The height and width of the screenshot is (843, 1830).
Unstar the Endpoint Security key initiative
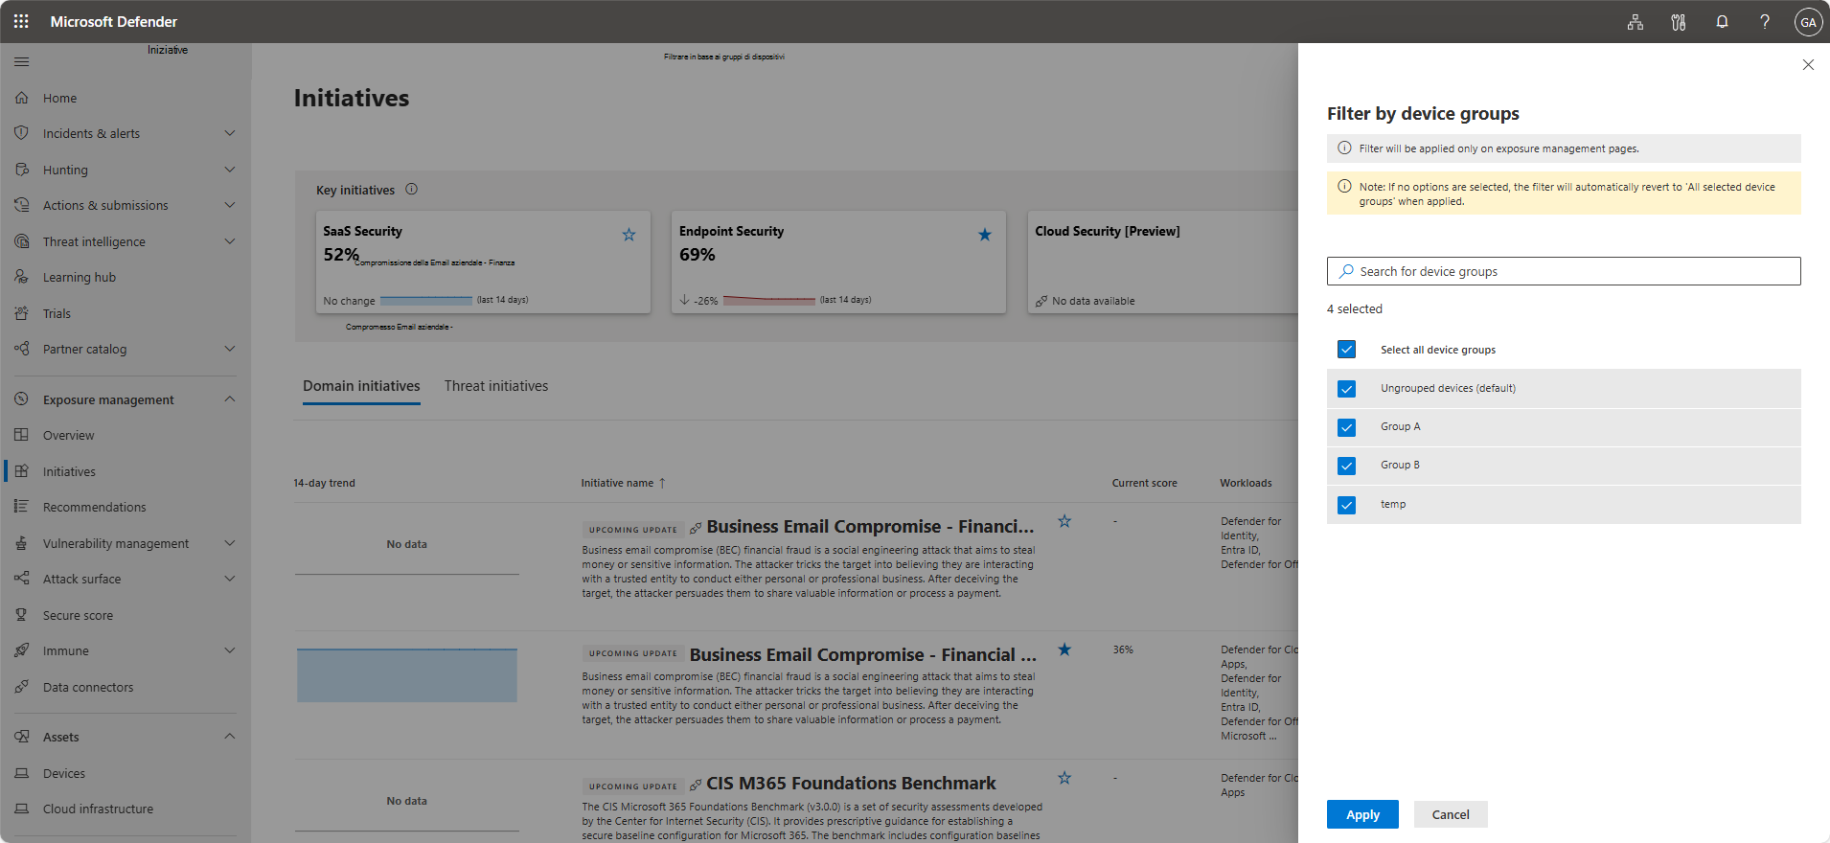[x=985, y=235]
